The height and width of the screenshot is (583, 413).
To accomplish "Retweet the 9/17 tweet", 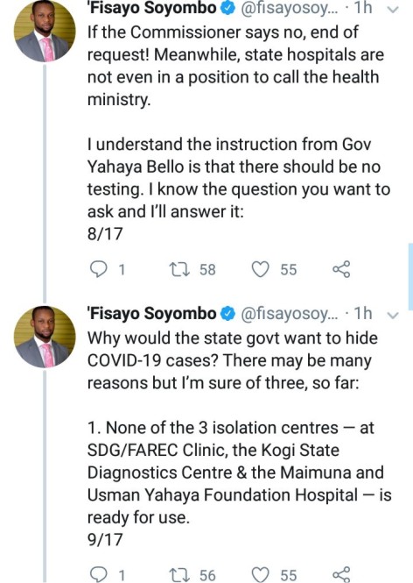I will pyautogui.click(x=179, y=574).
